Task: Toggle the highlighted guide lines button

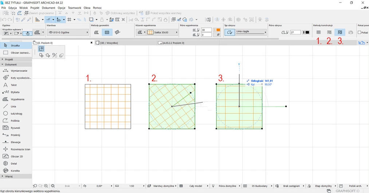Action: [x=48, y=20]
